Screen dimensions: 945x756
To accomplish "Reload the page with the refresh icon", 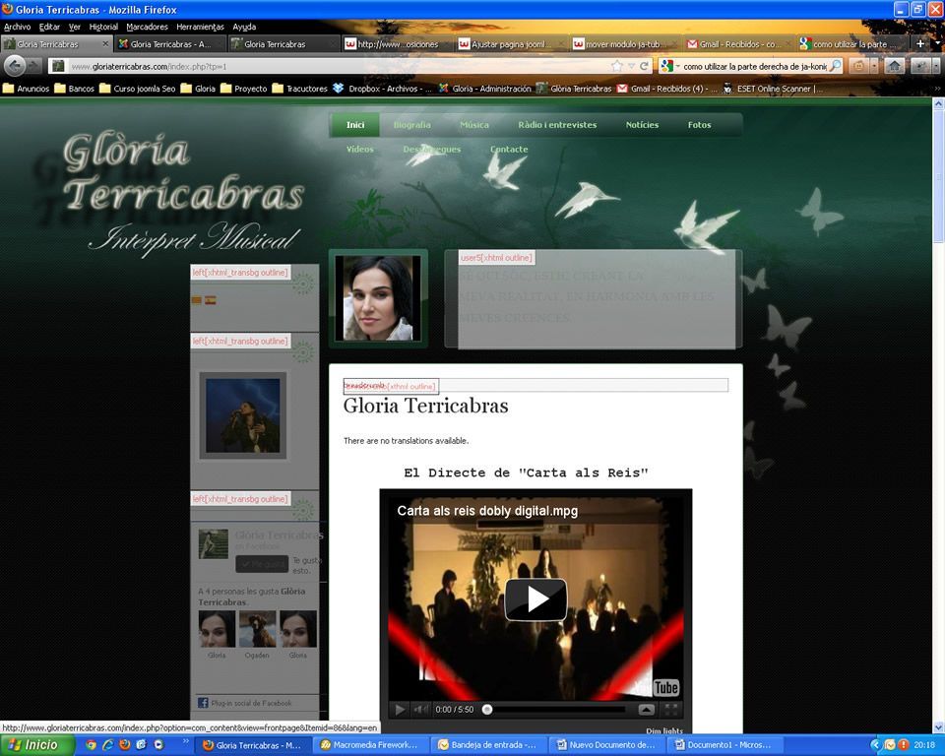I will [644, 66].
